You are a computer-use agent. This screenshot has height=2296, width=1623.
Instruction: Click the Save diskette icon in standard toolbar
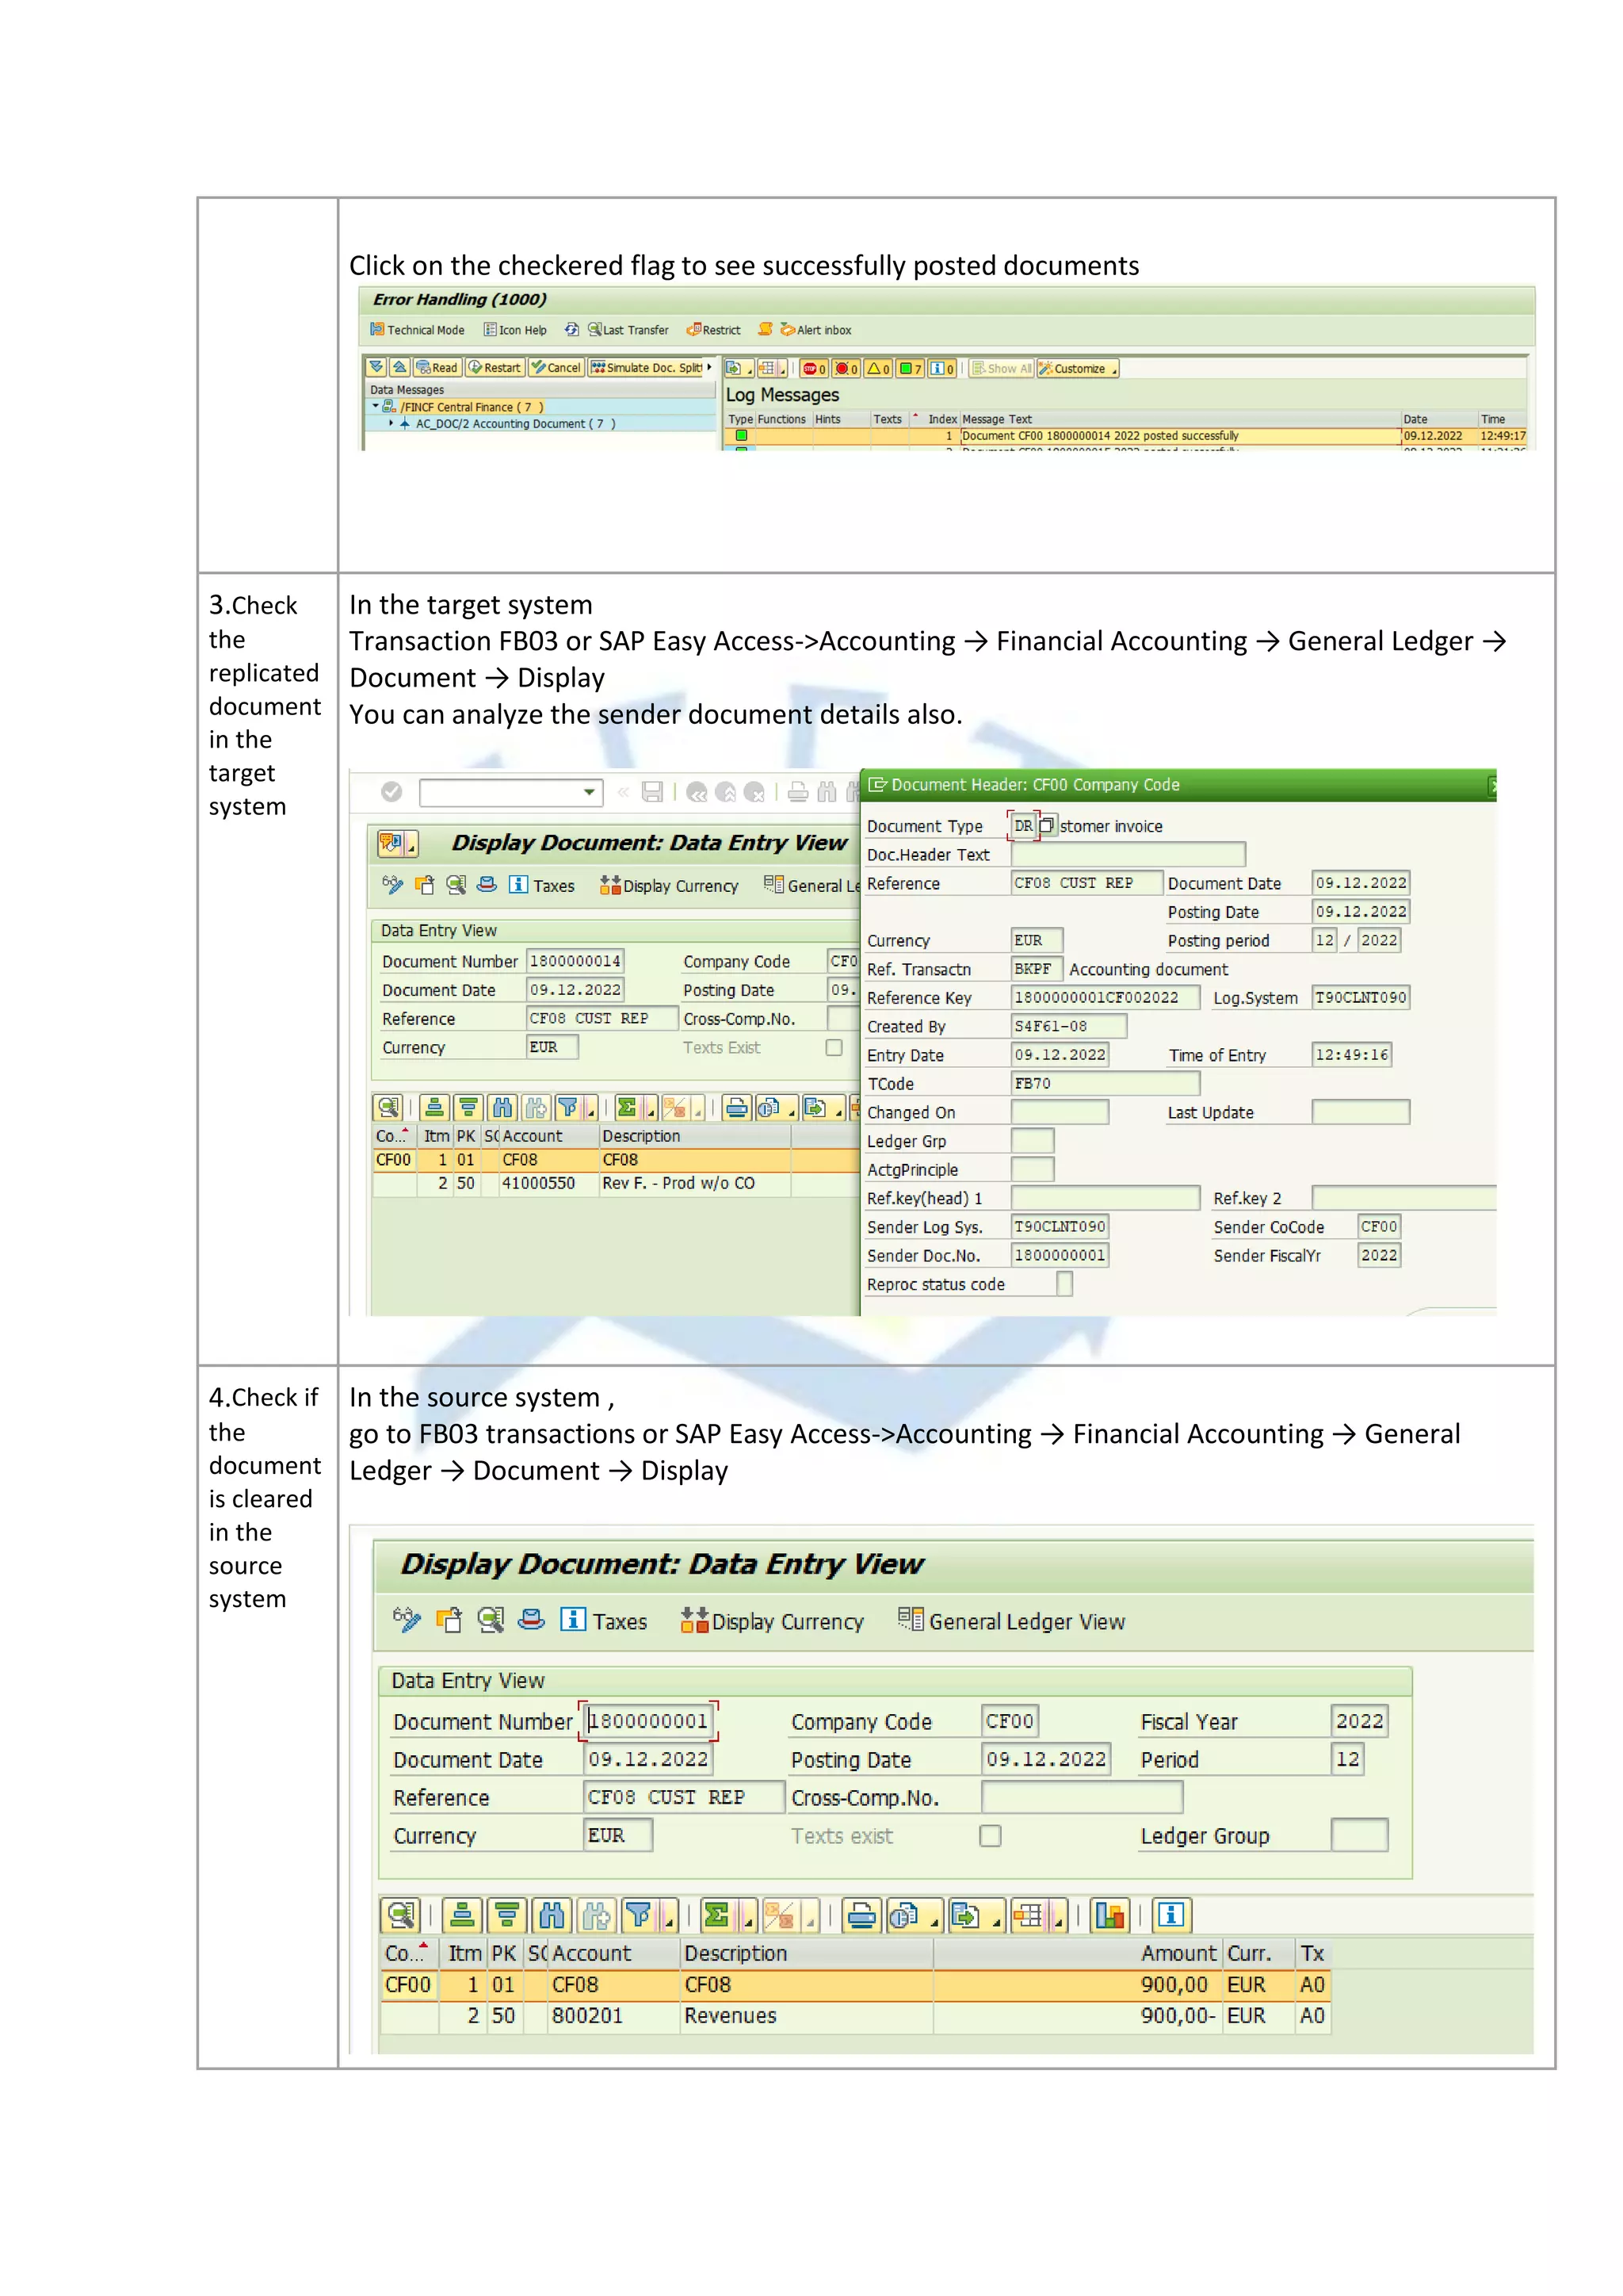651,792
